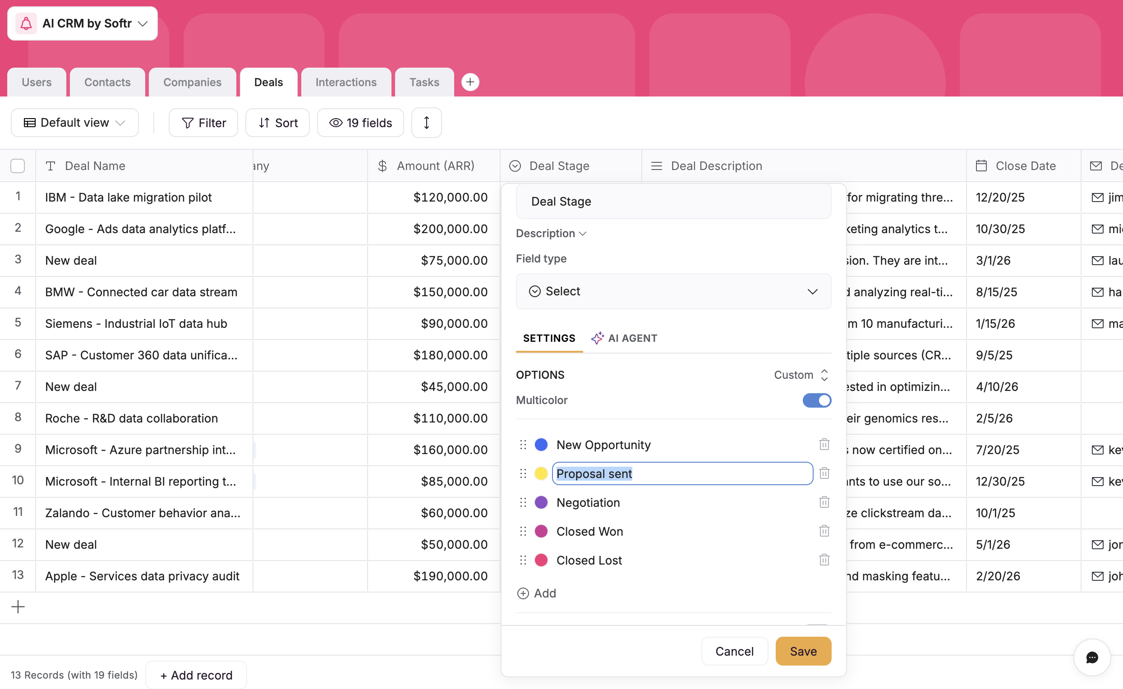Click the Deal Stage name input field
Viewport: 1123px width, 689px height.
674,202
